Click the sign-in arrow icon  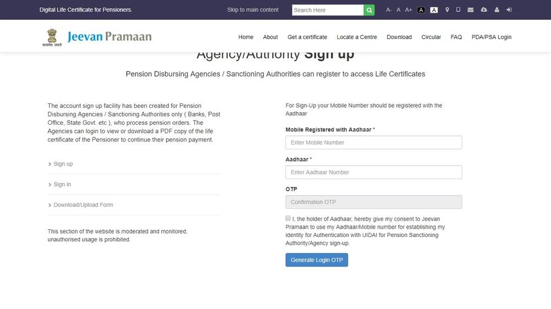coord(509,10)
